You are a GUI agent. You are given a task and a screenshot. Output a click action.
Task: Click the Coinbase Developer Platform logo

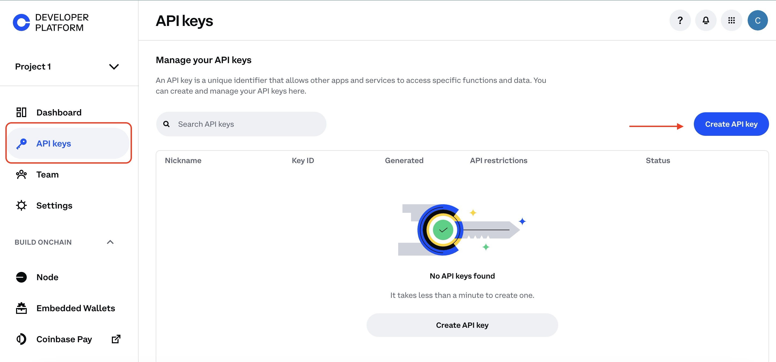(51, 22)
